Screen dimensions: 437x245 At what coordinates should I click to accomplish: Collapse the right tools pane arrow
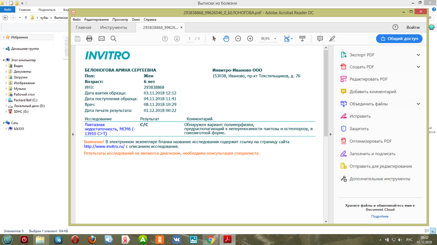[x=330, y=134]
